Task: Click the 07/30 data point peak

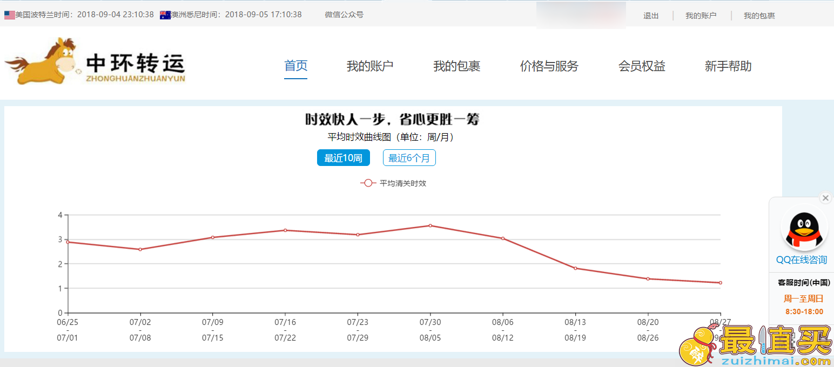Action: (430, 225)
